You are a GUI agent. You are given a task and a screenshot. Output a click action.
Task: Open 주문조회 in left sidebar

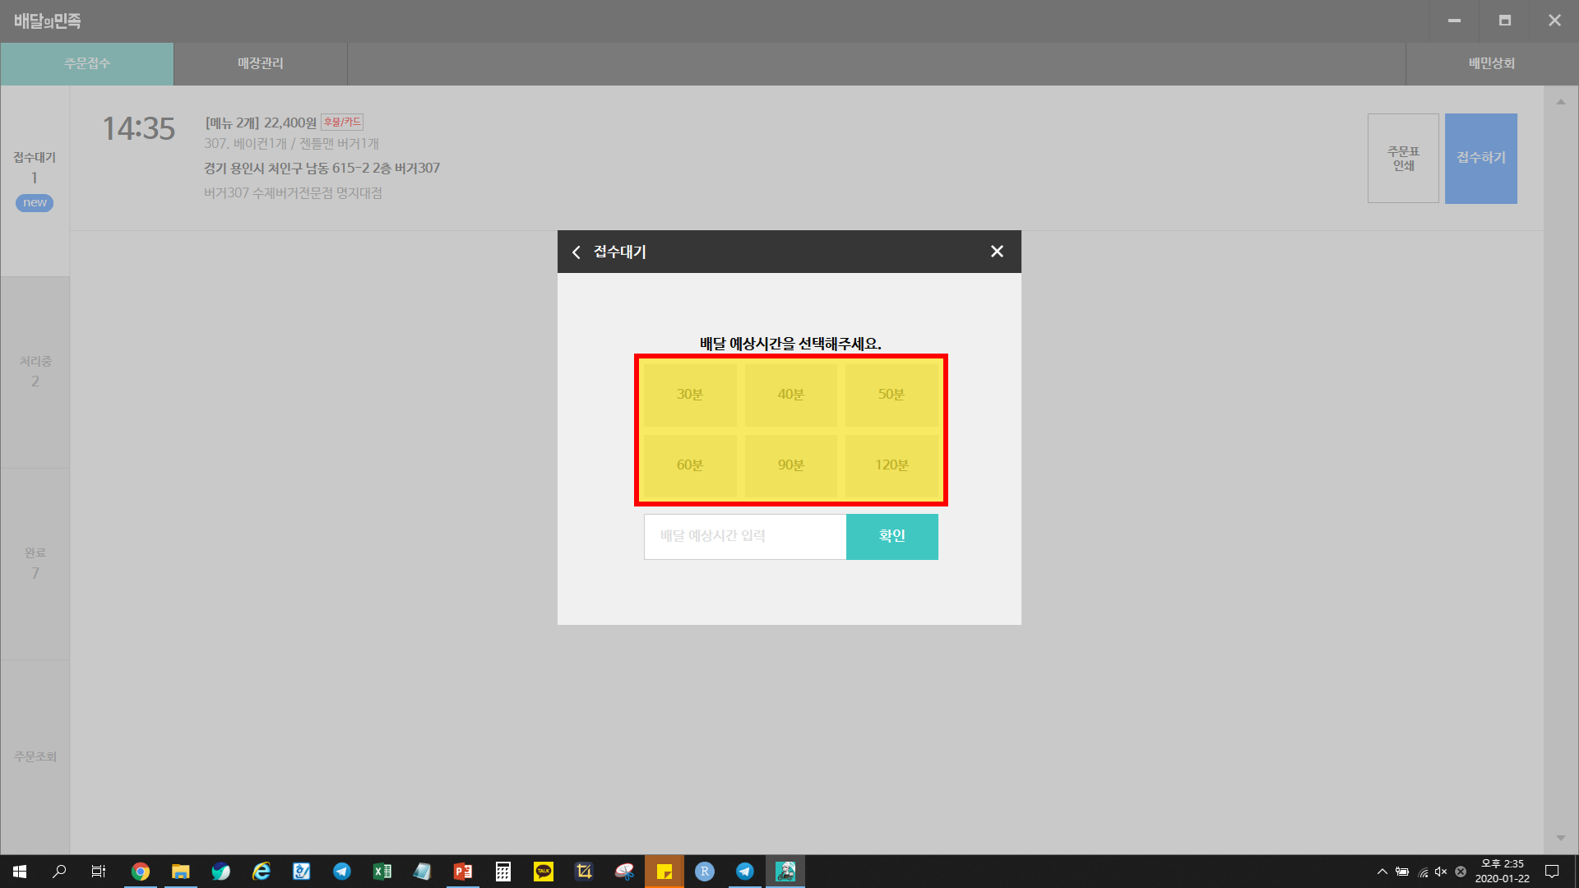pyautogui.click(x=35, y=756)
